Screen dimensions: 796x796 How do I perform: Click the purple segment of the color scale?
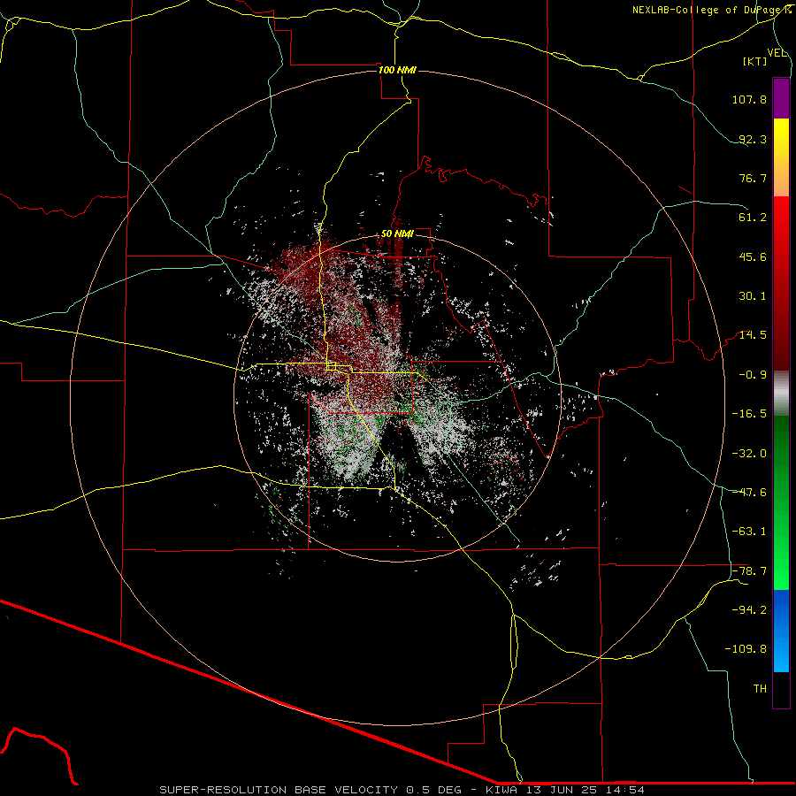tap(781, 98)
